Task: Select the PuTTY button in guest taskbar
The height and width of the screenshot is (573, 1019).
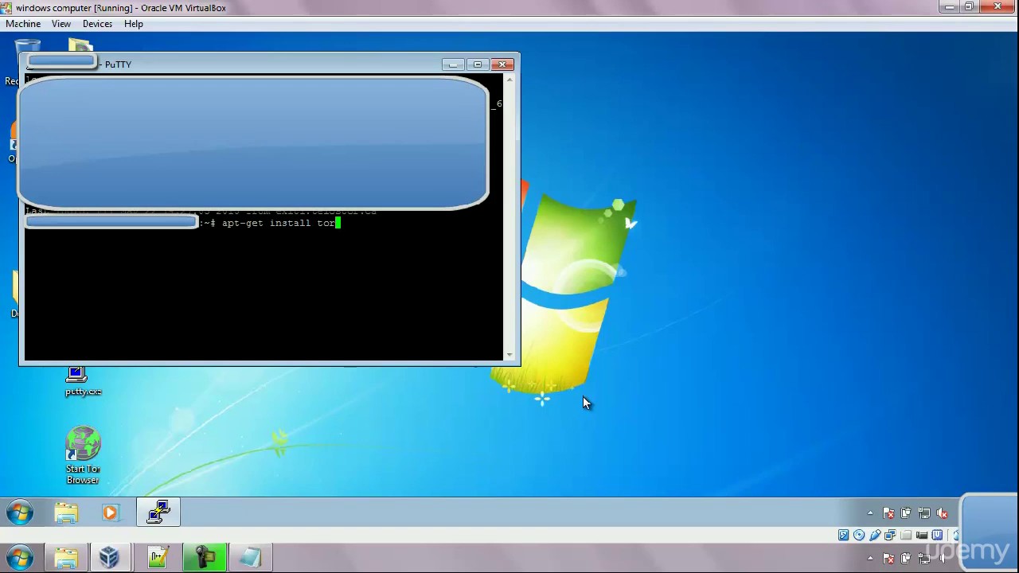Action: click(x=158, y=513)
